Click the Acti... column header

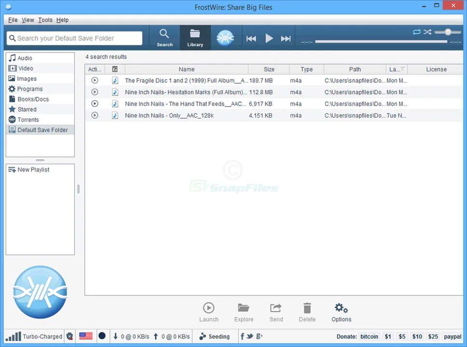click(95, 69)
